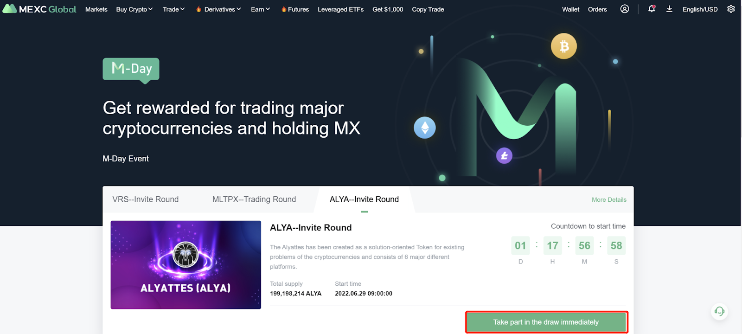Image resolution: width=742 pixels, height=334 pixels.
Task: Click the Bitcoin coin graphic
Action: tap(563, 46)
